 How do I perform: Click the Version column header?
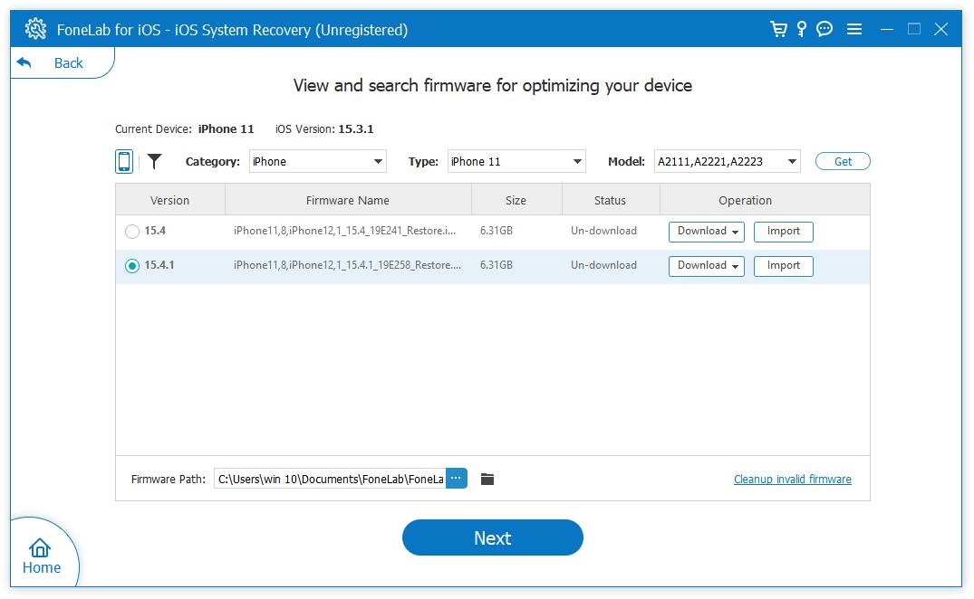tap(169, 200)
